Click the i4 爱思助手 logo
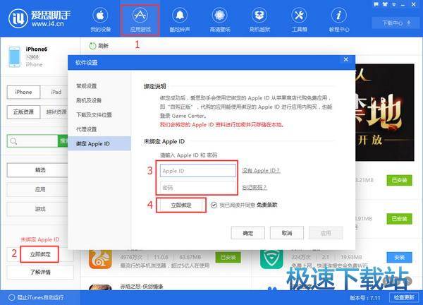The height and width of the screenshot is (305, 423). [x=39, y=18]
